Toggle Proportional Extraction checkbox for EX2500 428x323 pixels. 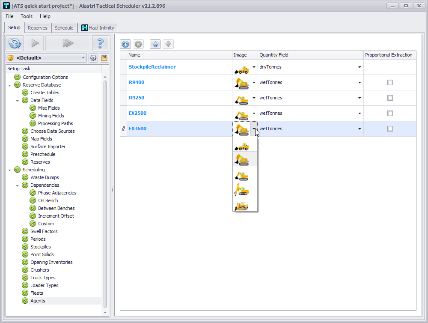(390, 114)
